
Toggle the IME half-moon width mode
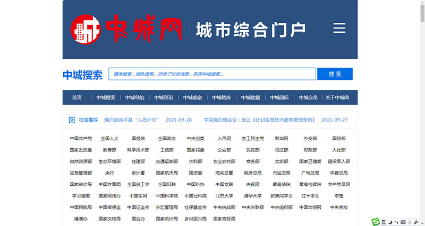pos(390,221)
